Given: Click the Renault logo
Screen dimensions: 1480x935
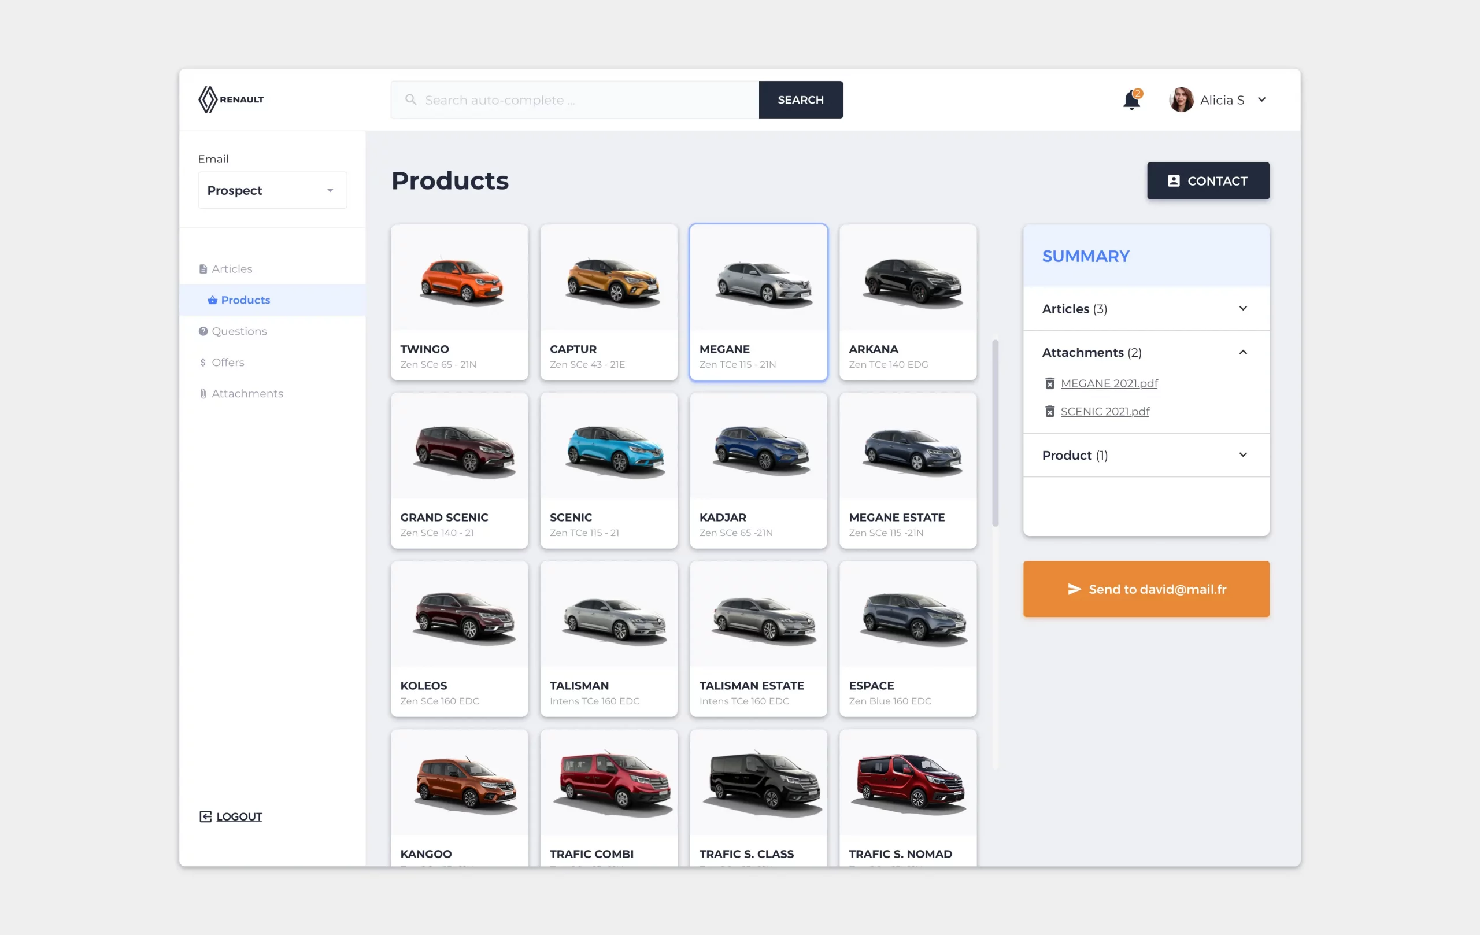Looking at the screenshot, I should click(231, 99).
